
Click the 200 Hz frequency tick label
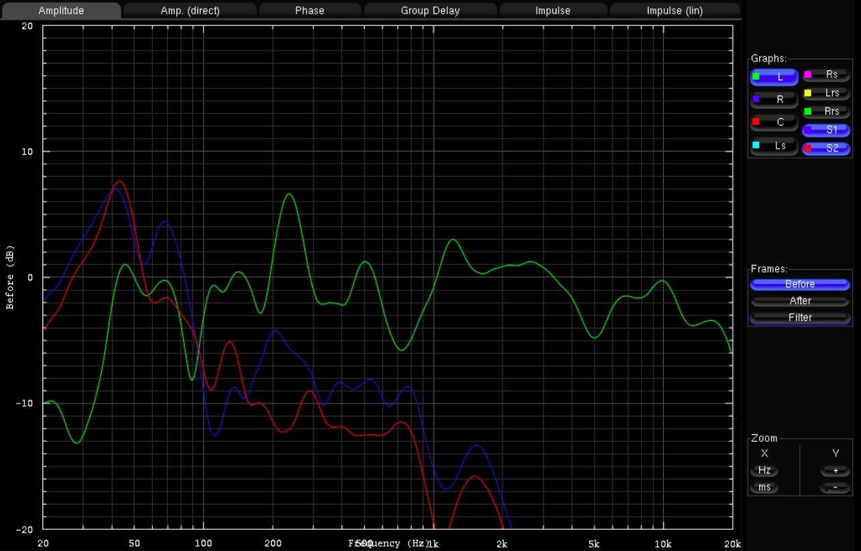point(273,543)
